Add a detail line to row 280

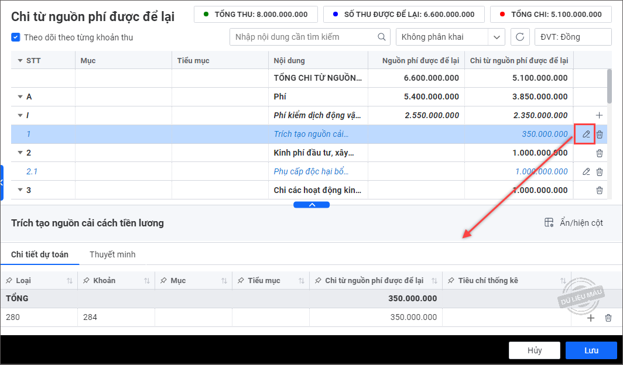pyautogui.click(x=591, y=318)
